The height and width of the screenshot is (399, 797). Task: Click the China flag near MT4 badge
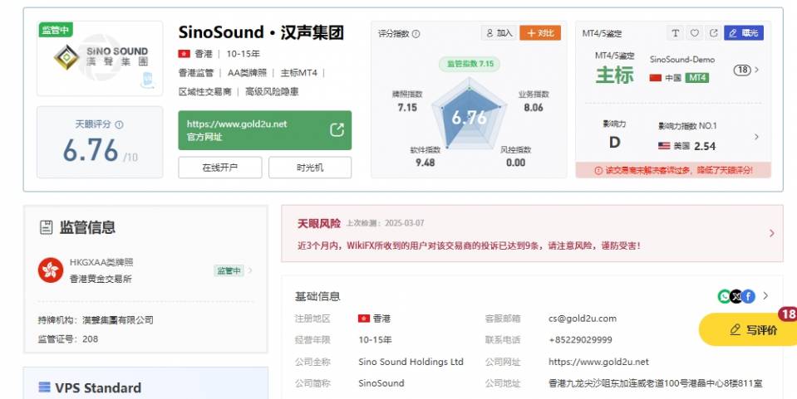coord(656,78)
